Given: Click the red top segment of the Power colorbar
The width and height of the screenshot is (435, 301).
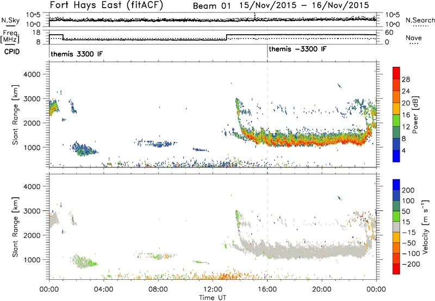Looking at the screenshot, I should point(396,73).
